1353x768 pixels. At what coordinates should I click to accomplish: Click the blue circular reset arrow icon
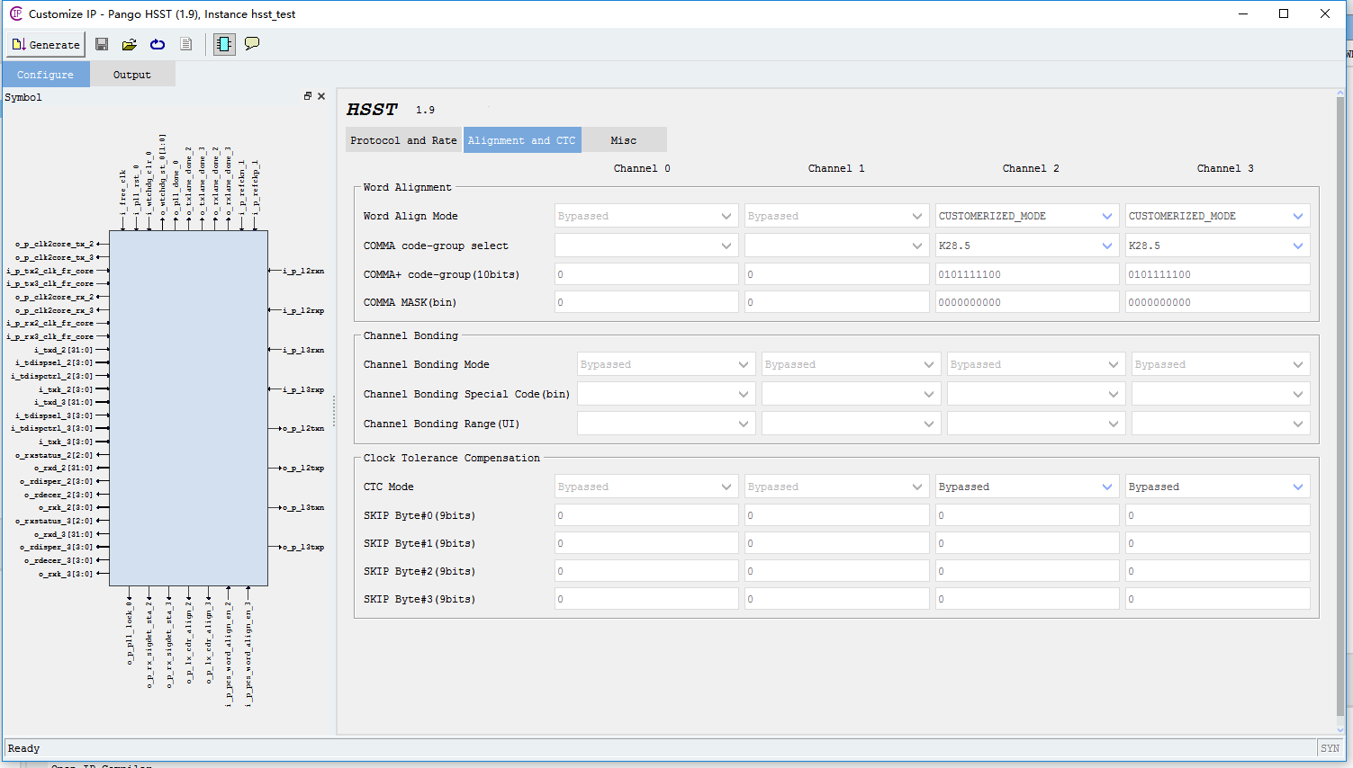click(158, 44)
